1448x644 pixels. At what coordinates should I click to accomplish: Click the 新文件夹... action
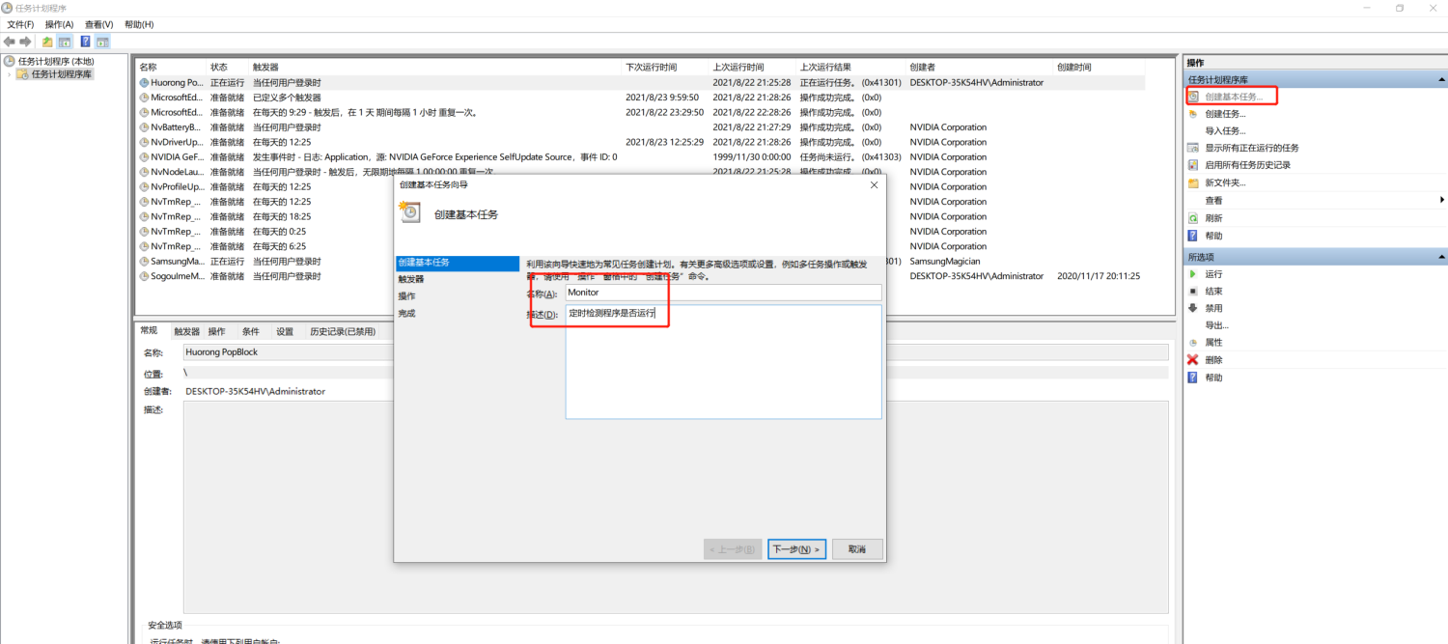tap(1225, 182)
